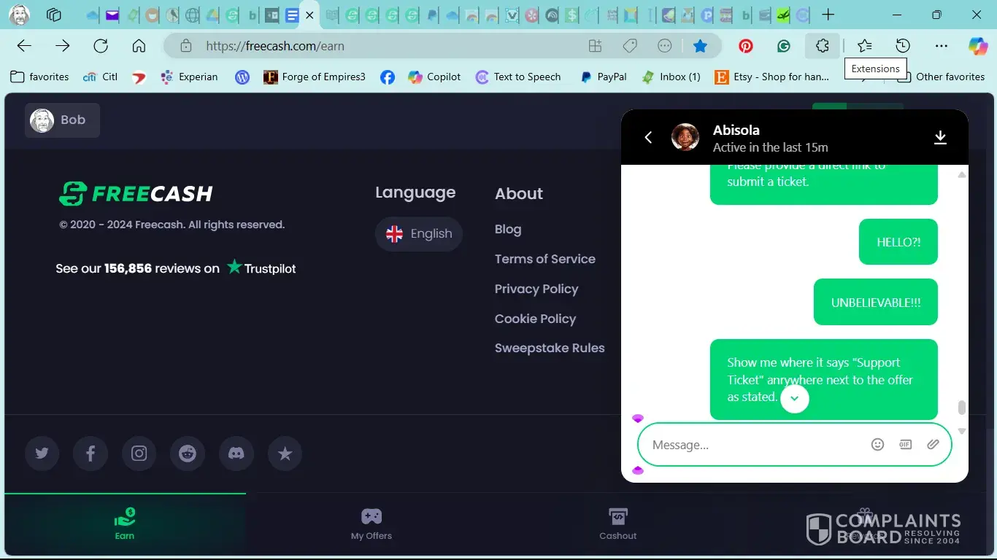Switch to the Earn tab
The width and height of the screenshot is (997, 560).
click(125, 524)
